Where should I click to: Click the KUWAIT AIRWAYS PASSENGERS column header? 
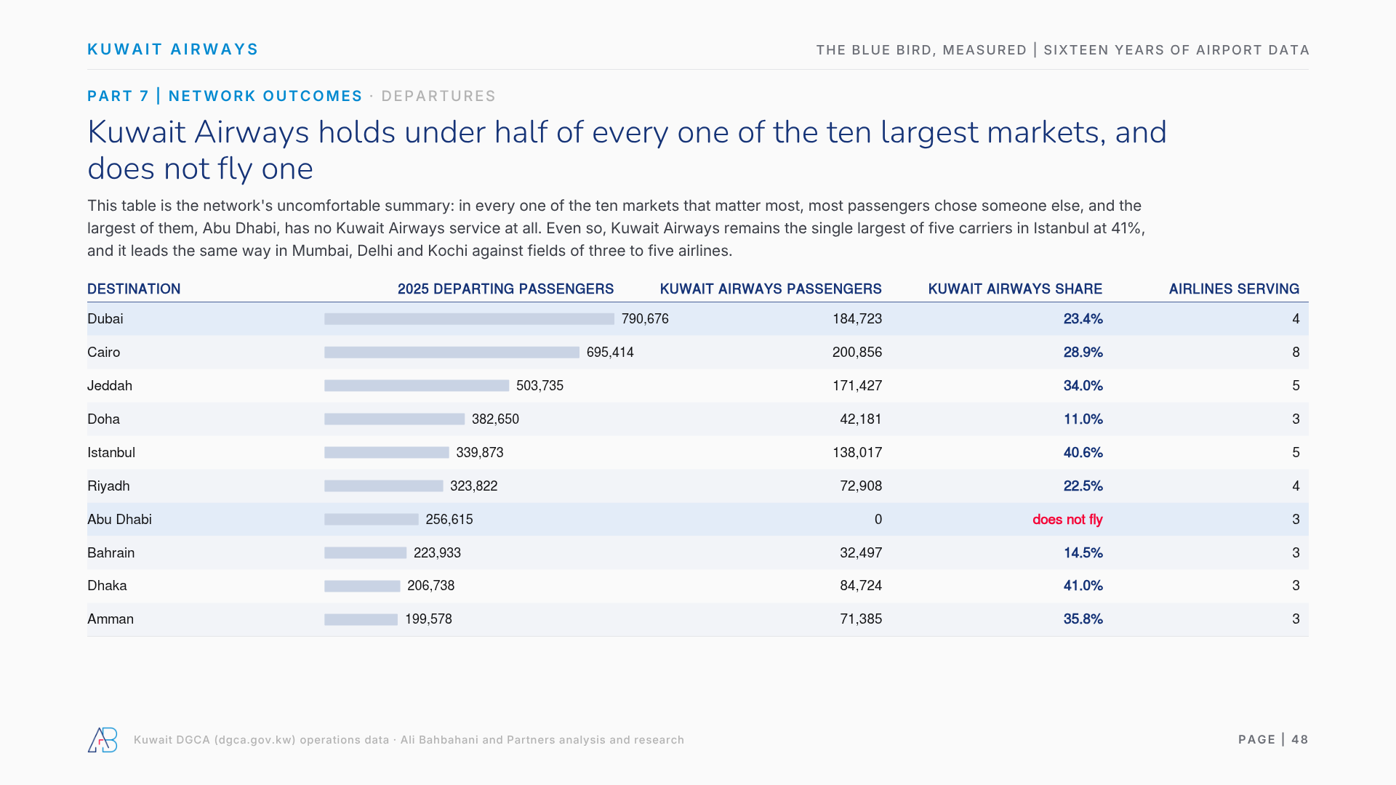(771, 289)
